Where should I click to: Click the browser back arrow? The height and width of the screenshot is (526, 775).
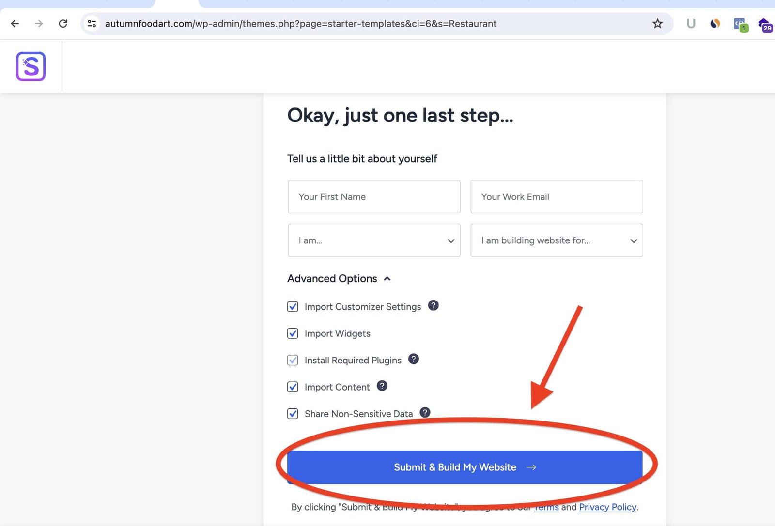(x=15, y=23)
